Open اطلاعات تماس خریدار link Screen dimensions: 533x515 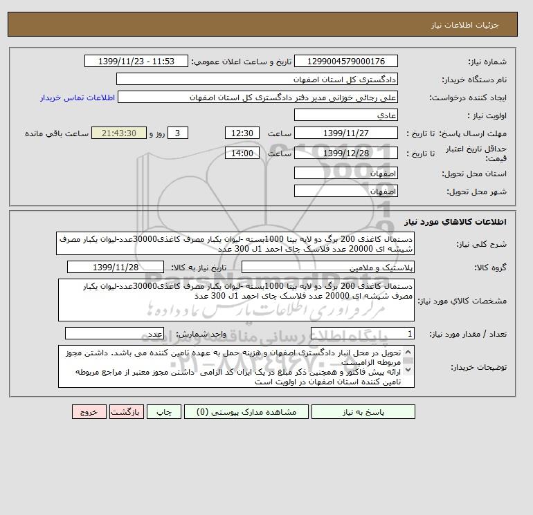click(x=78, y=97)
